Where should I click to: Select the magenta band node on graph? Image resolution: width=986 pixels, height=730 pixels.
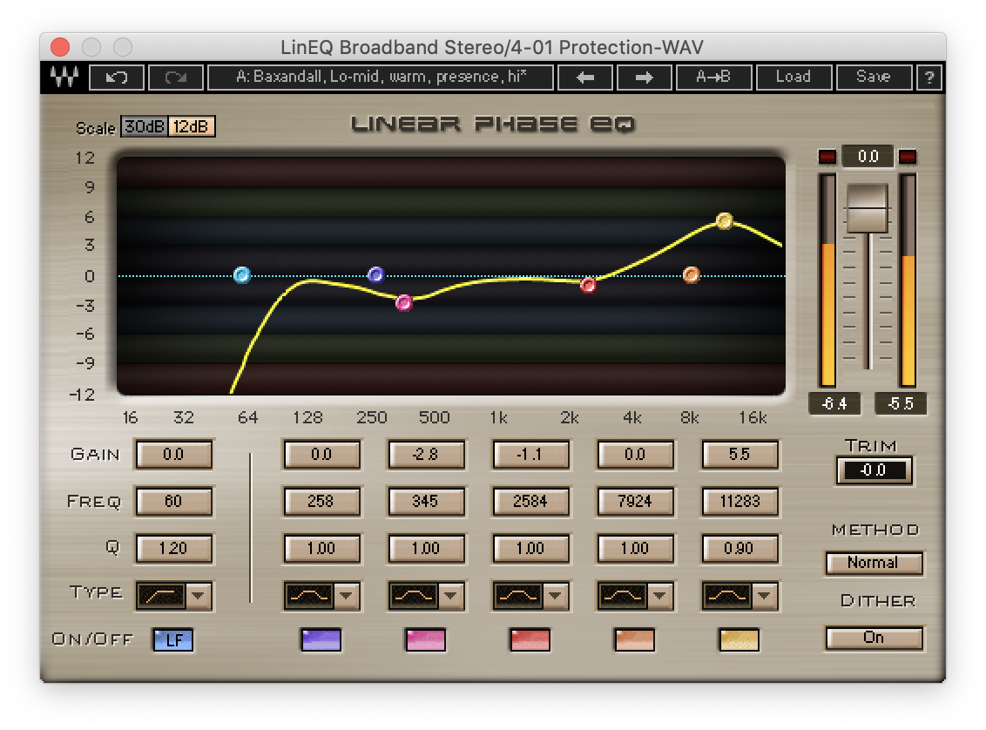(403, 303)
